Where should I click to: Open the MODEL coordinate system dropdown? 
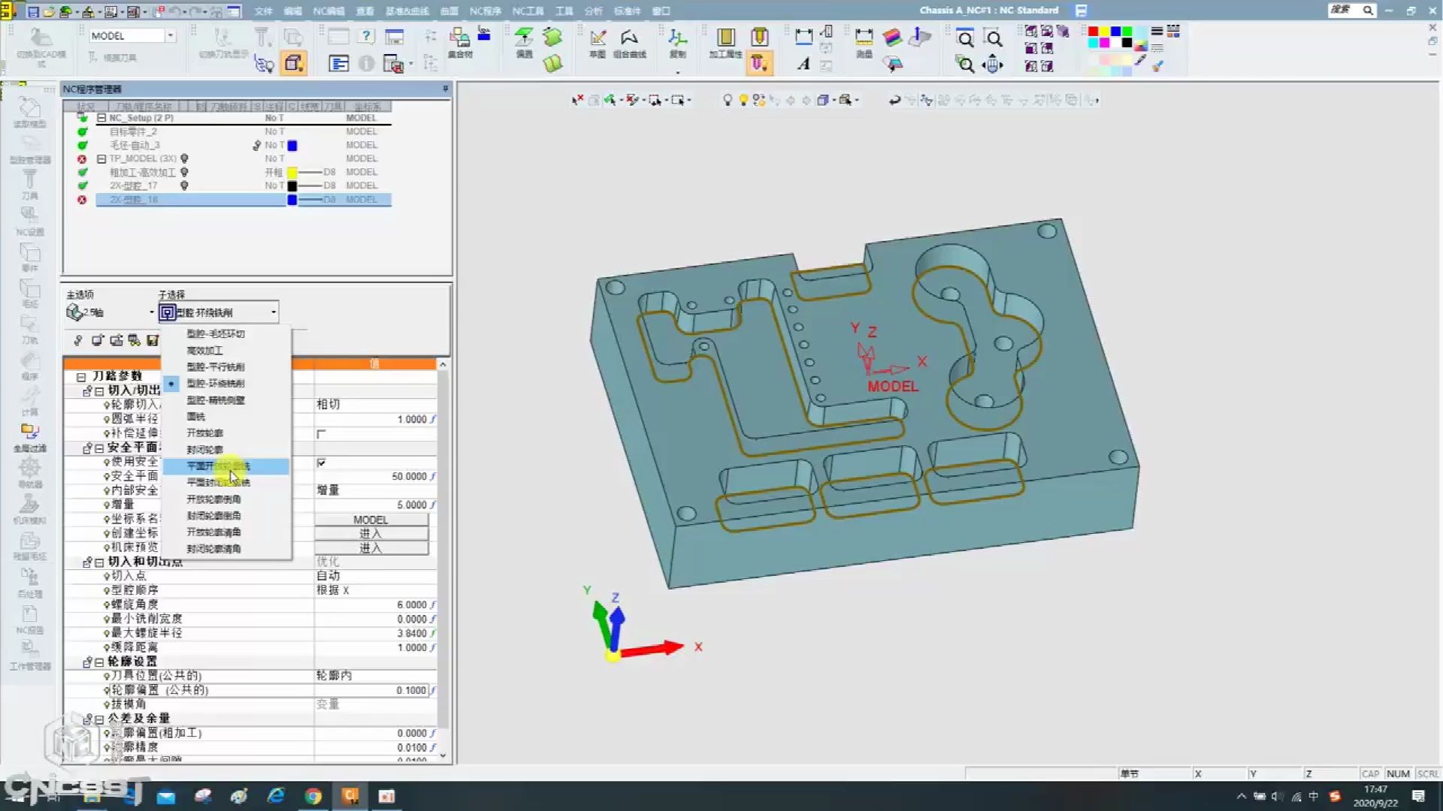(171, 35)
